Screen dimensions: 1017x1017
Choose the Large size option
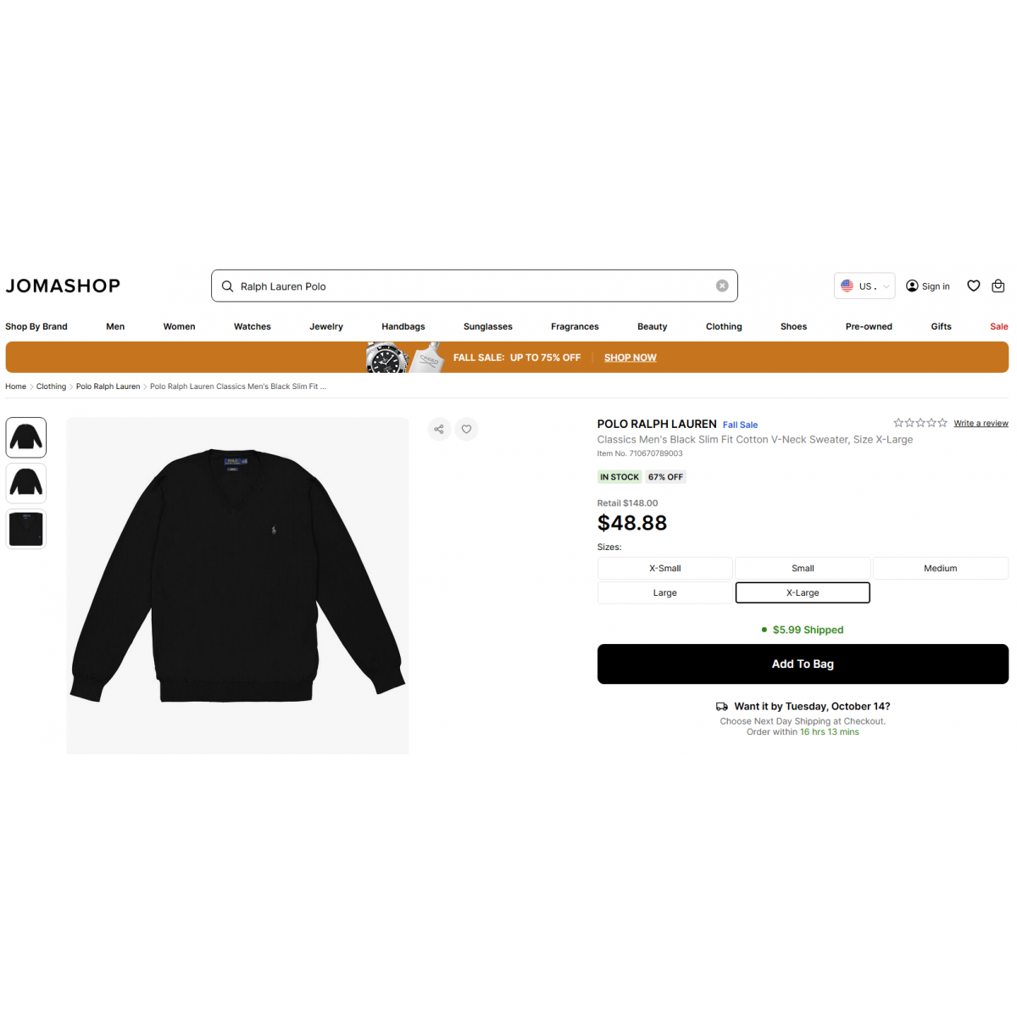pos(665,592)
